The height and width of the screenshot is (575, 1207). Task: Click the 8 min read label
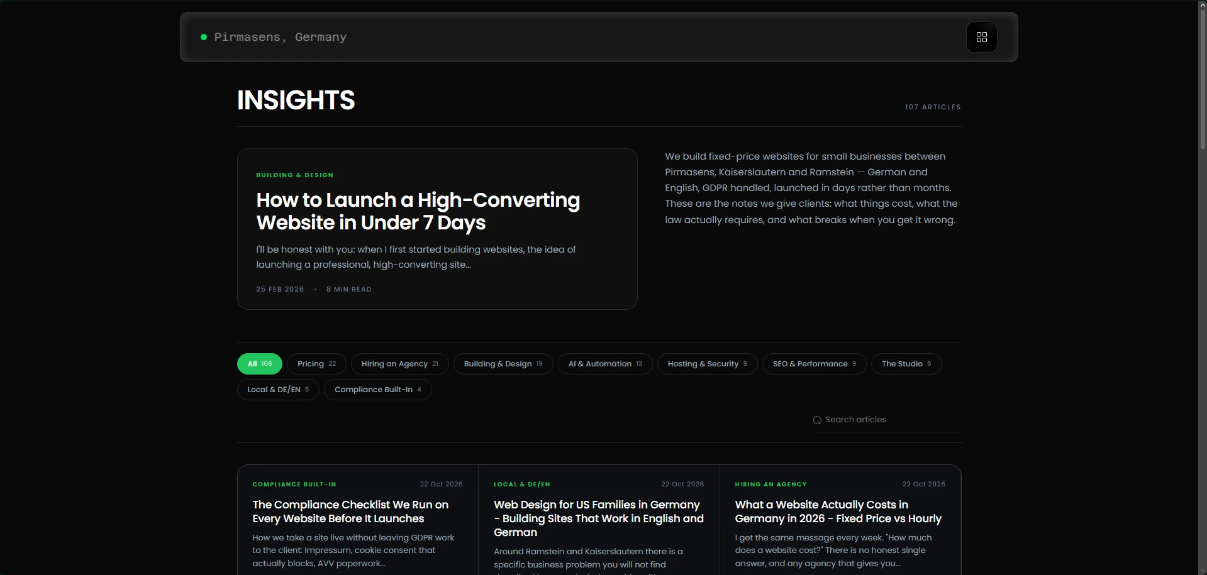(349, 290)
